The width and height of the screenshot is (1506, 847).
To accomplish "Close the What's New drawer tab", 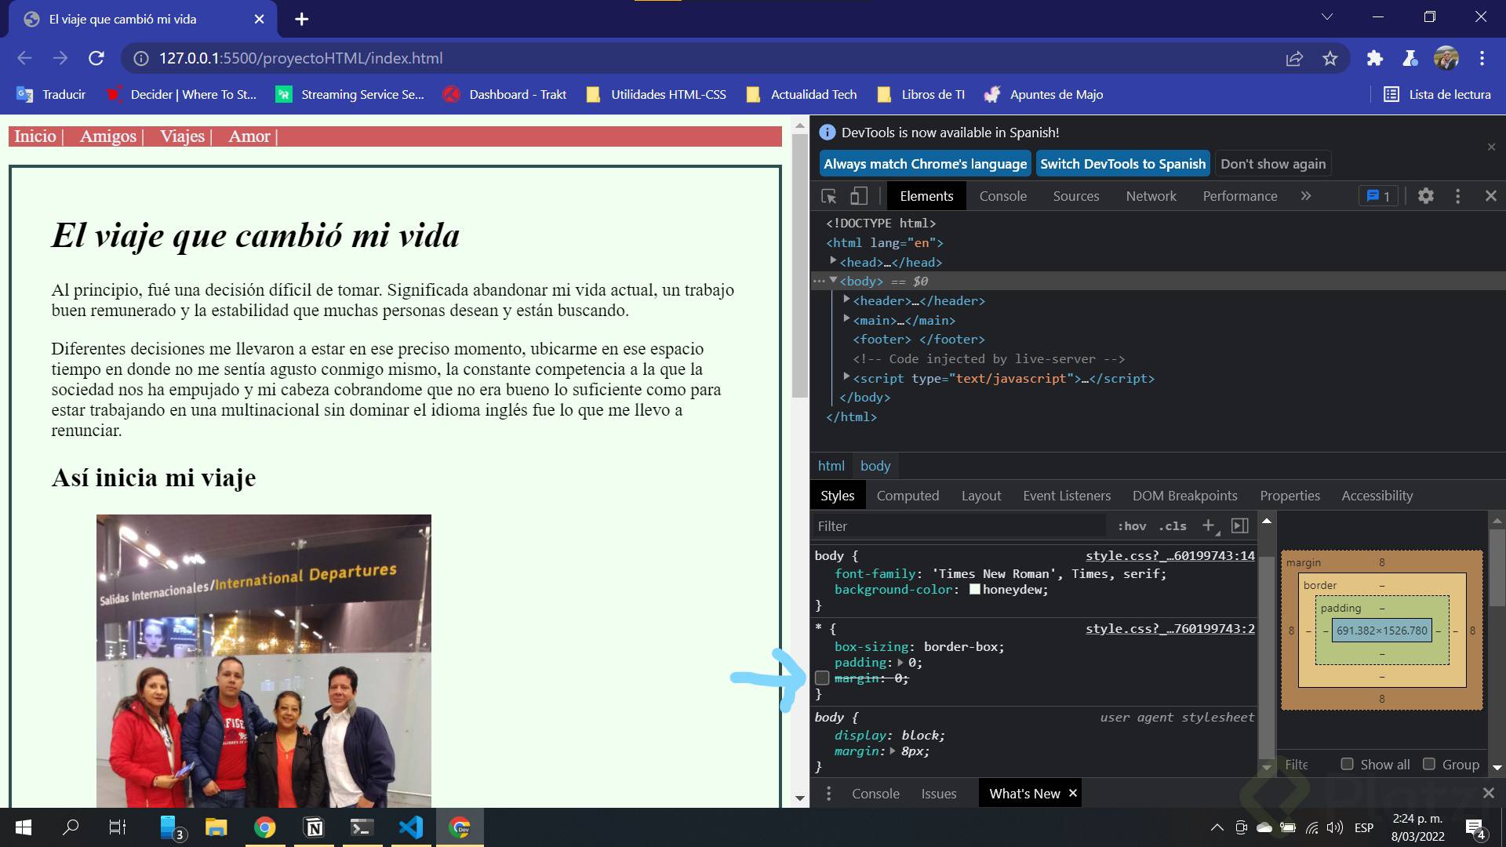I will pos(1073,793).
